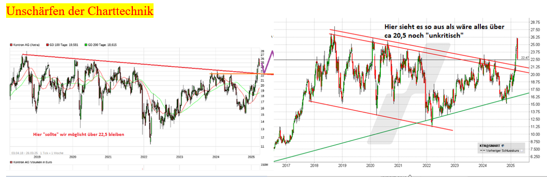This screenshot has width=547, height=177.
Task: Click the 28.75 price axis value
Action: [535, 22]
